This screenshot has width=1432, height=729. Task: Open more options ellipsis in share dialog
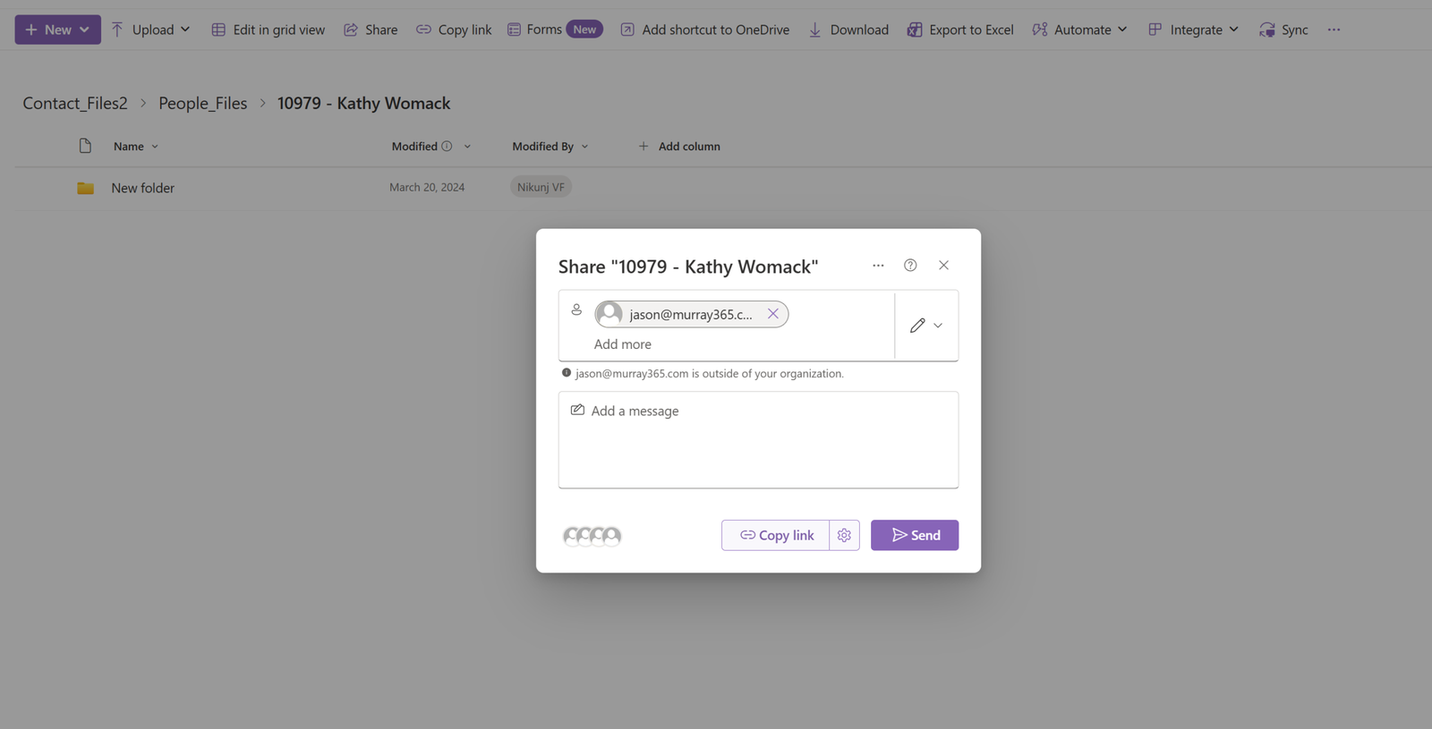click(878, 265)
